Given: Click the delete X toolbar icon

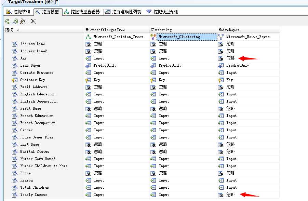Looking at the screenshot, I should pos(33,21).
